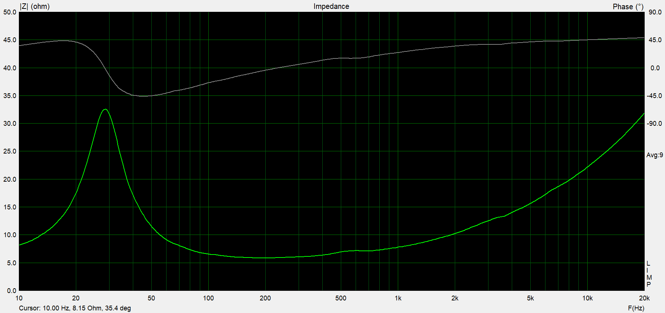Click the "10k" frequency tick label
665x313 pixels.
tap(587, 298)
